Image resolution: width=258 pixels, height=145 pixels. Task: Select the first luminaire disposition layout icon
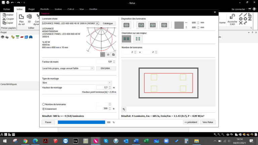pos(127,25)
